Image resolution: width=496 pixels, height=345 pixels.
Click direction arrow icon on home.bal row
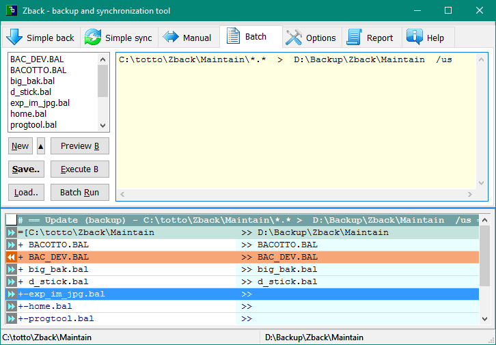pyautogui.click(x=12, y=307)
